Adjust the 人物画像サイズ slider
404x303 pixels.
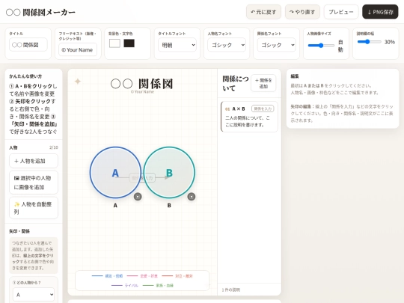[x=321, y=46]
